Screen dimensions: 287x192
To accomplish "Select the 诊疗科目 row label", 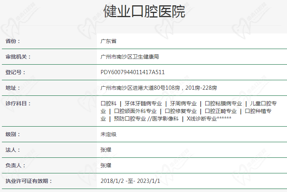I will pyautogui.click(x=18, y=103).
